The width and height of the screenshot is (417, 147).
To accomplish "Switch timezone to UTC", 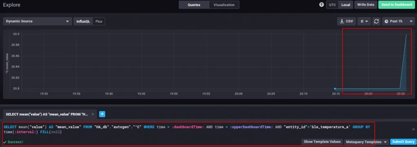I will point(332,5).
